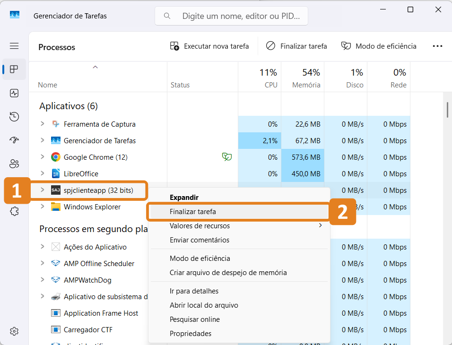Click Executar nova tarefa button
Image resolution: width=452 pixels, height=345 pixels.
[209, 46]
